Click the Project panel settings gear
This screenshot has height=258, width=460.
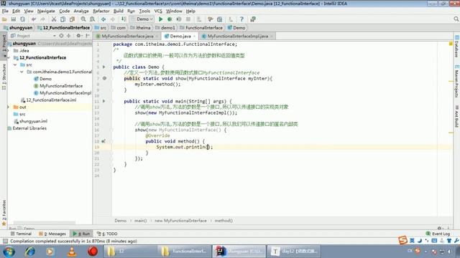[78, 36]
